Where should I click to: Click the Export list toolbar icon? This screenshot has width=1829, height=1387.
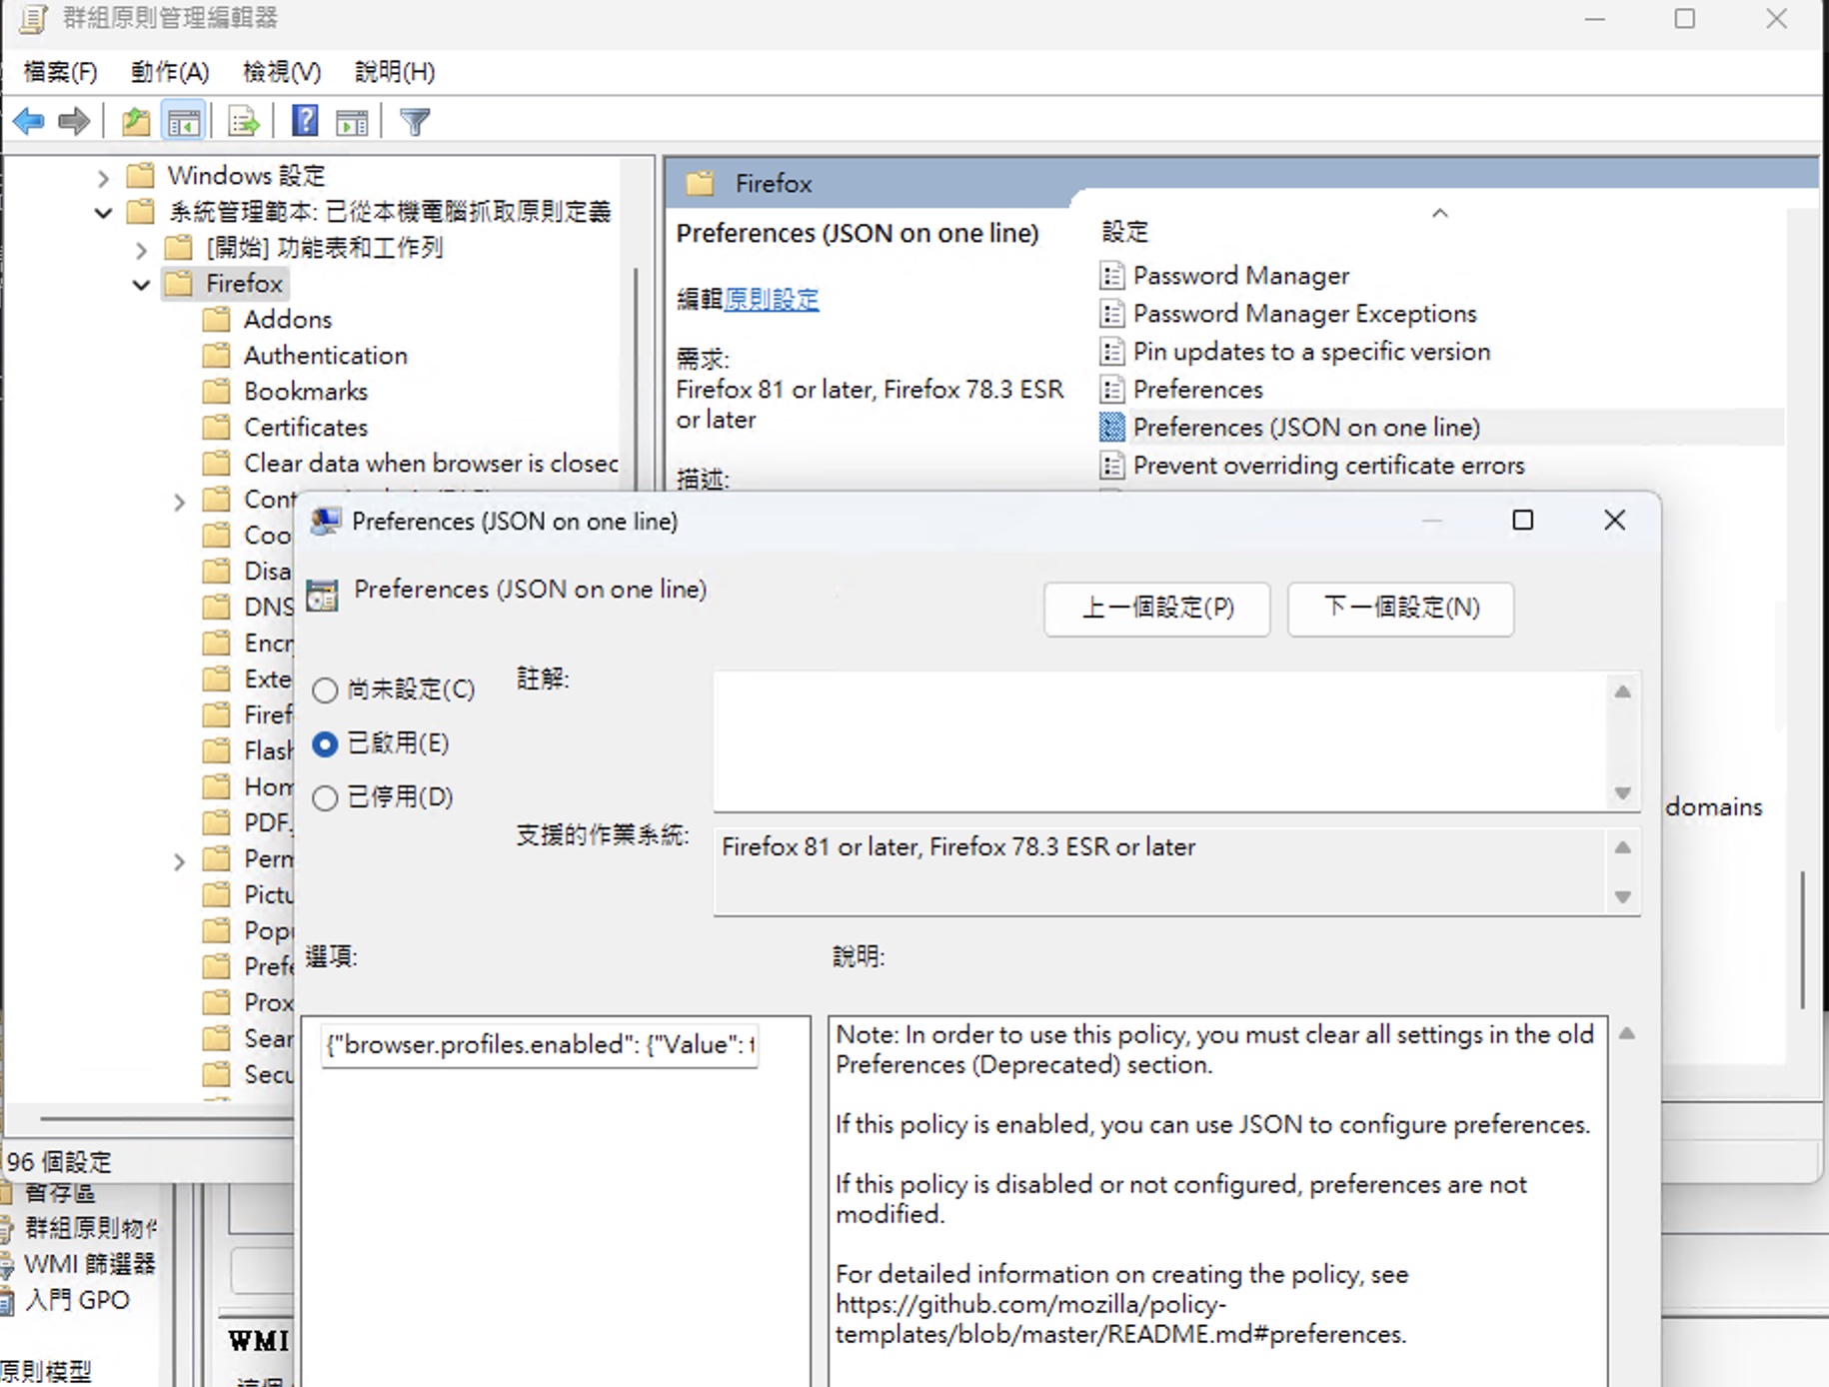pyautogui.click(x=244, y=122)
